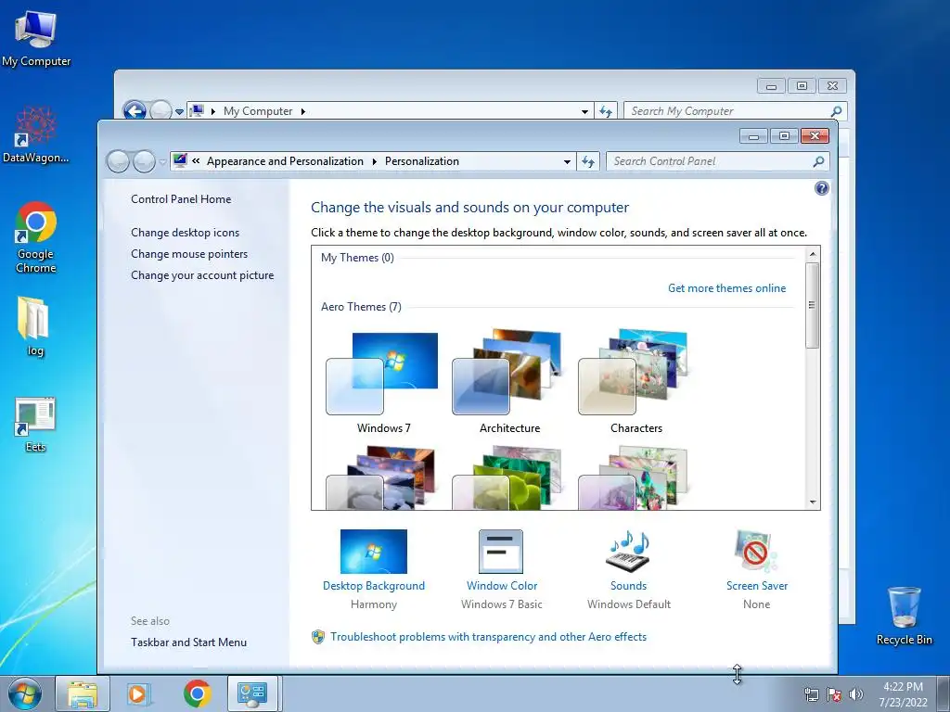Click the Window Color icon
The width and height of the screenshot is (950, 712).
pos(500,552)
